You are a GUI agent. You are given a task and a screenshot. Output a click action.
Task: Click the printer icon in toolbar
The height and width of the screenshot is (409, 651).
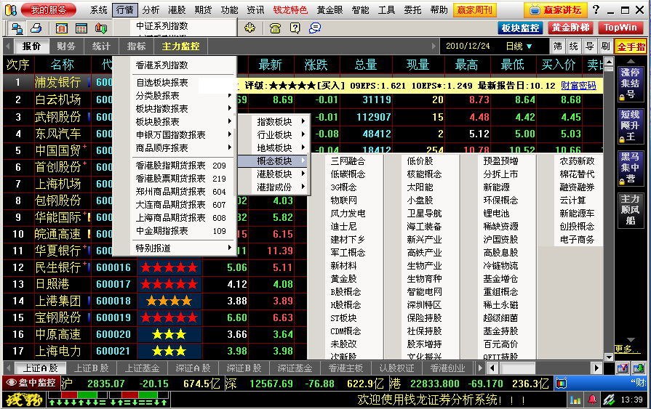[36, 28]
